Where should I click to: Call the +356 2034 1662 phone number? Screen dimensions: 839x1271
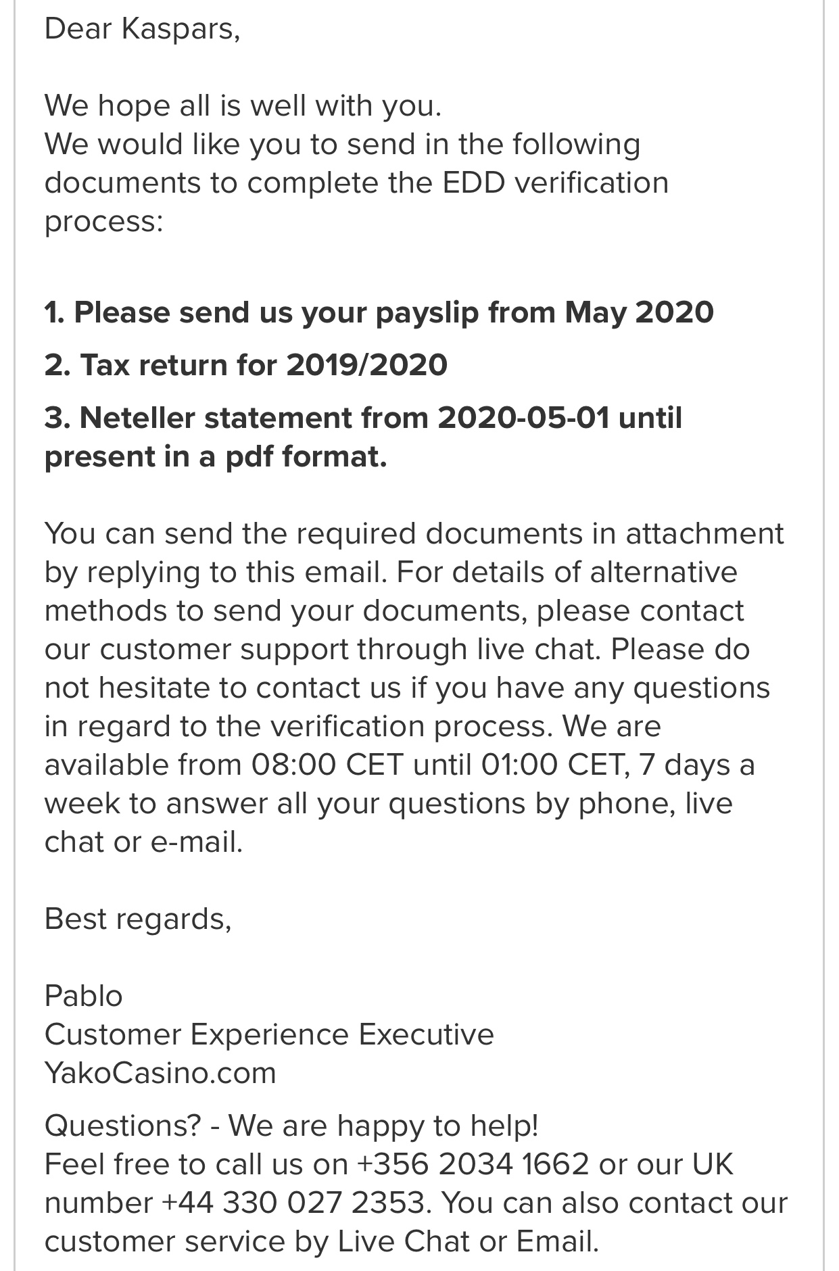click(473, 1164)
